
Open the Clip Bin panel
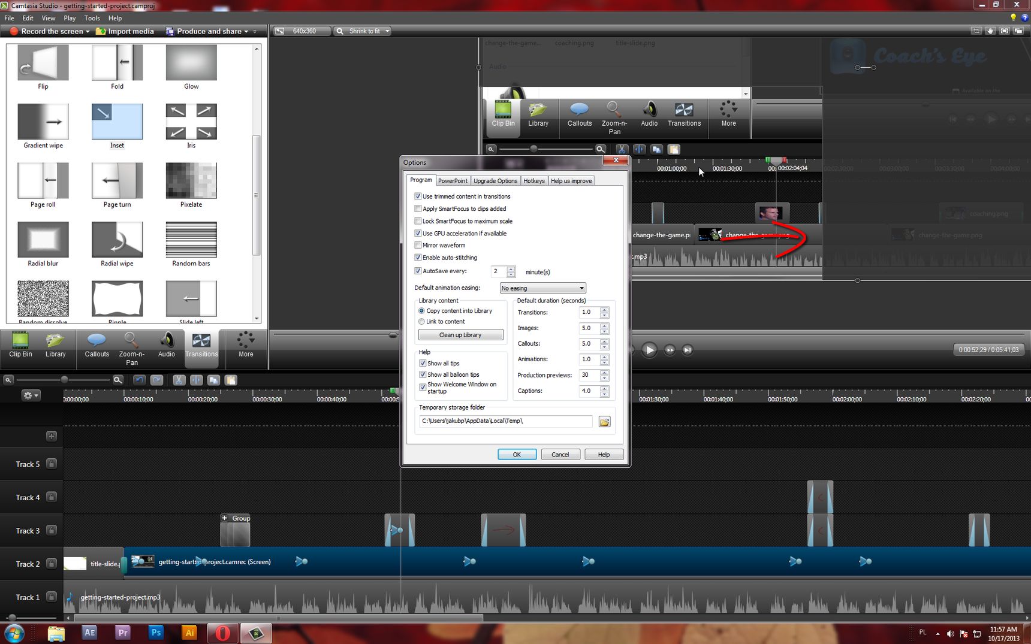[x=20, y=346]
